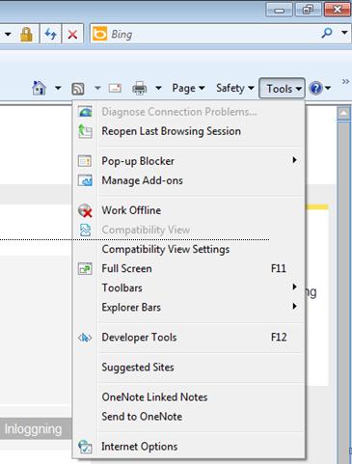Open the Explorer Bars submenu
The image size is (352, 464).
coord(189,307)
